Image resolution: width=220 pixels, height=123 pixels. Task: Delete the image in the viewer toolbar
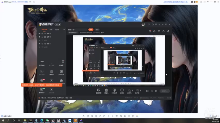click(x=117, y=116)
